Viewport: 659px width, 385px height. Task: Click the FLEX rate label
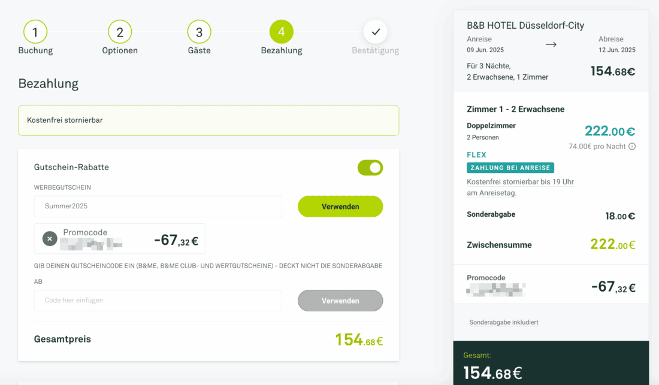pyautogui.click(x=477, y=155)
